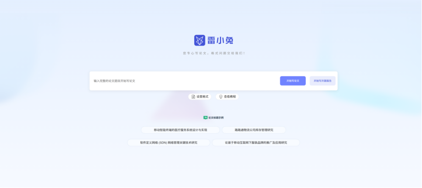Screen dimensions: 422x188
Task: Click the thesis title input field
Action: tap(185, 81)
